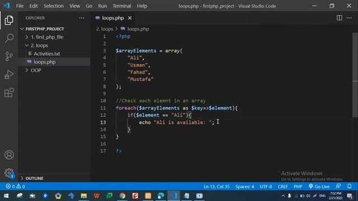Change encoding via UTF-8 status item
Screen dimensions: 358x201
pos(266,186)
